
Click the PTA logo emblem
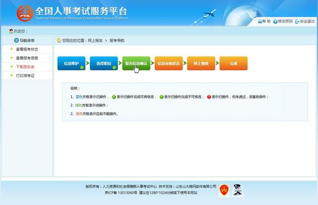[25, 13]
